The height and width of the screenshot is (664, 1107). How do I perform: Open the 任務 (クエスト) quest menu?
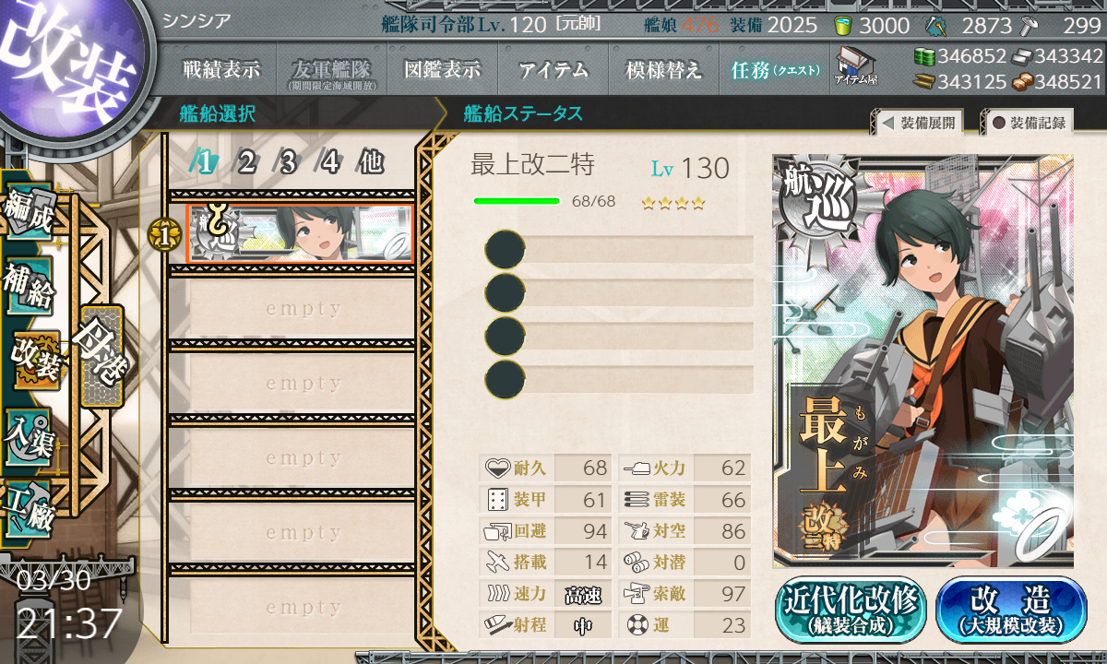[x=775, y=69]
